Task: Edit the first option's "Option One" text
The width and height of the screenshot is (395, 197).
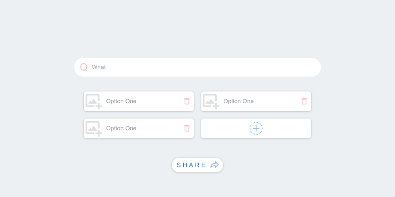Action: tap(121, 101)
